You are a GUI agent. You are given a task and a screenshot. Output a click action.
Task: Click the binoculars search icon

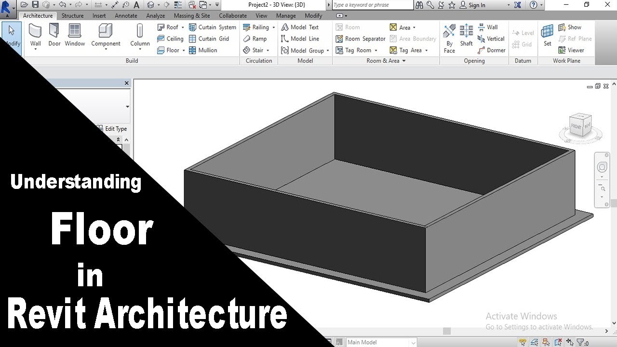coord(419,5)
